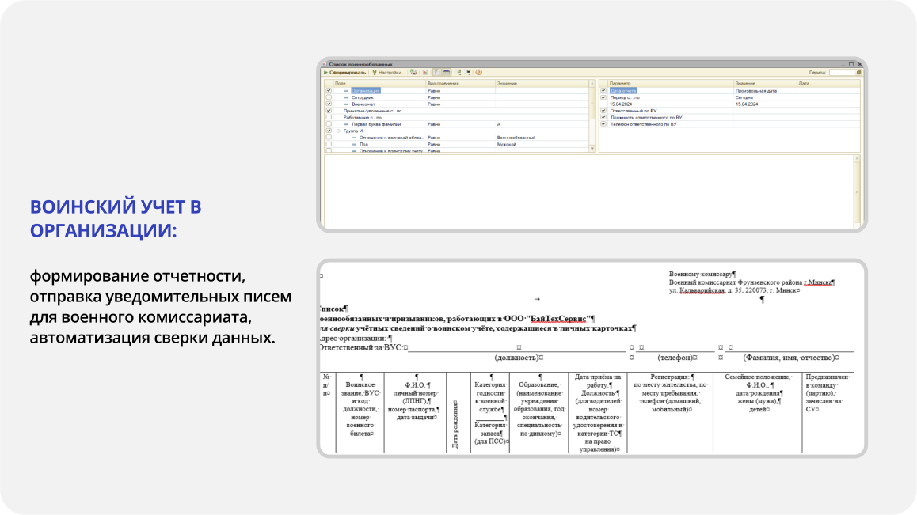Check the Пол filter checkbox

pos(329,145)
